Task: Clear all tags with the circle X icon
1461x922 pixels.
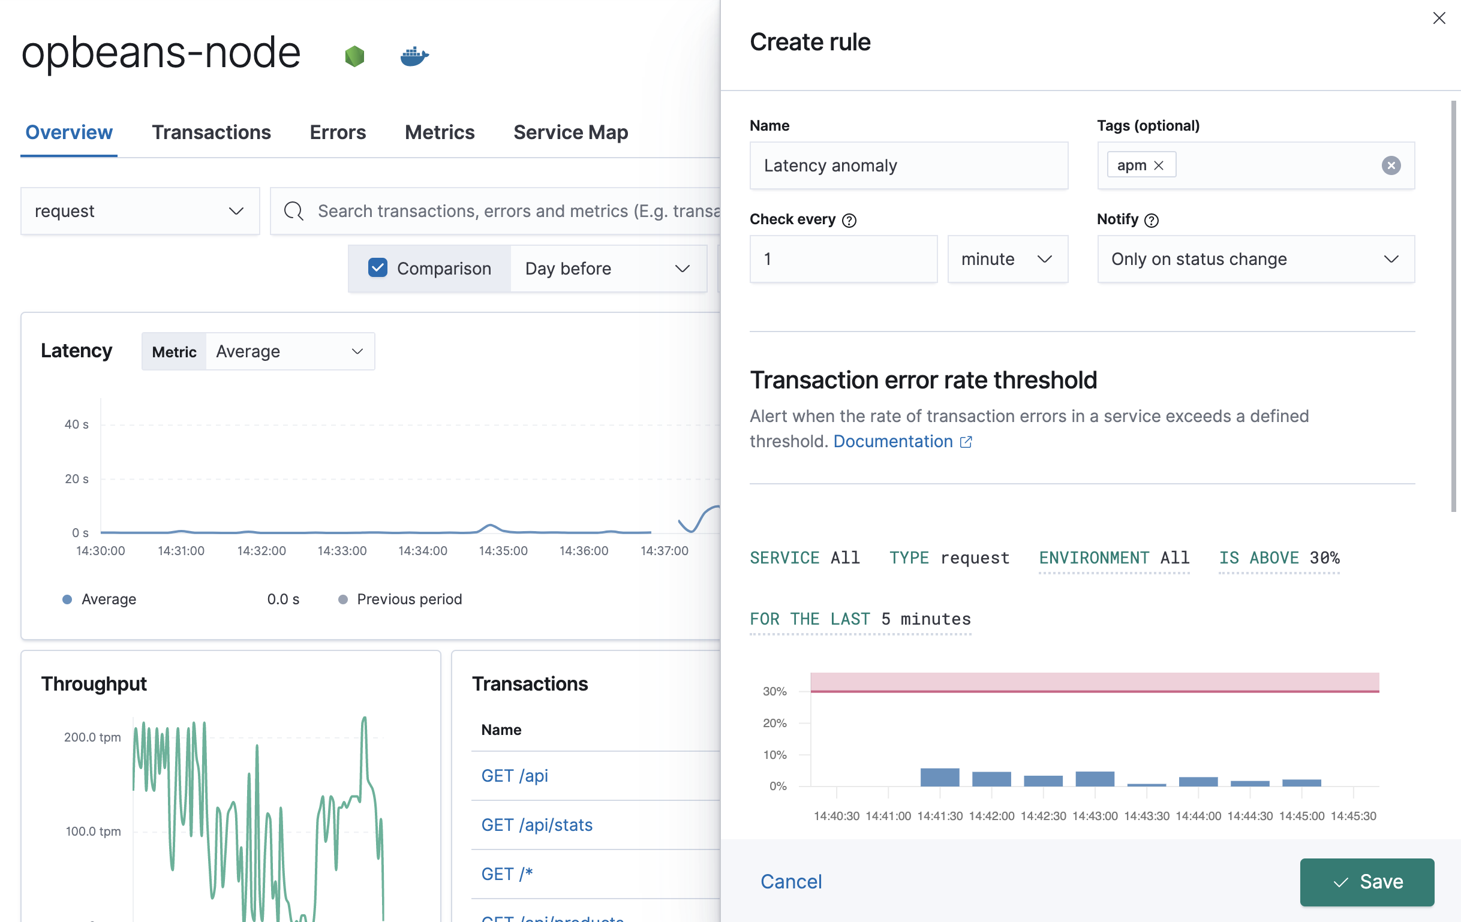Action: 1391,165
